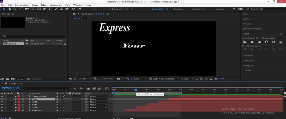
Task: Select the Clone Stamp tool
Action: point(61,9)
